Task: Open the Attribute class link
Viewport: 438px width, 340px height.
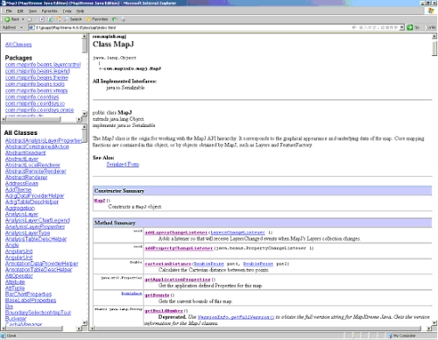Action: pyautogui.click(x=15, y=282)
